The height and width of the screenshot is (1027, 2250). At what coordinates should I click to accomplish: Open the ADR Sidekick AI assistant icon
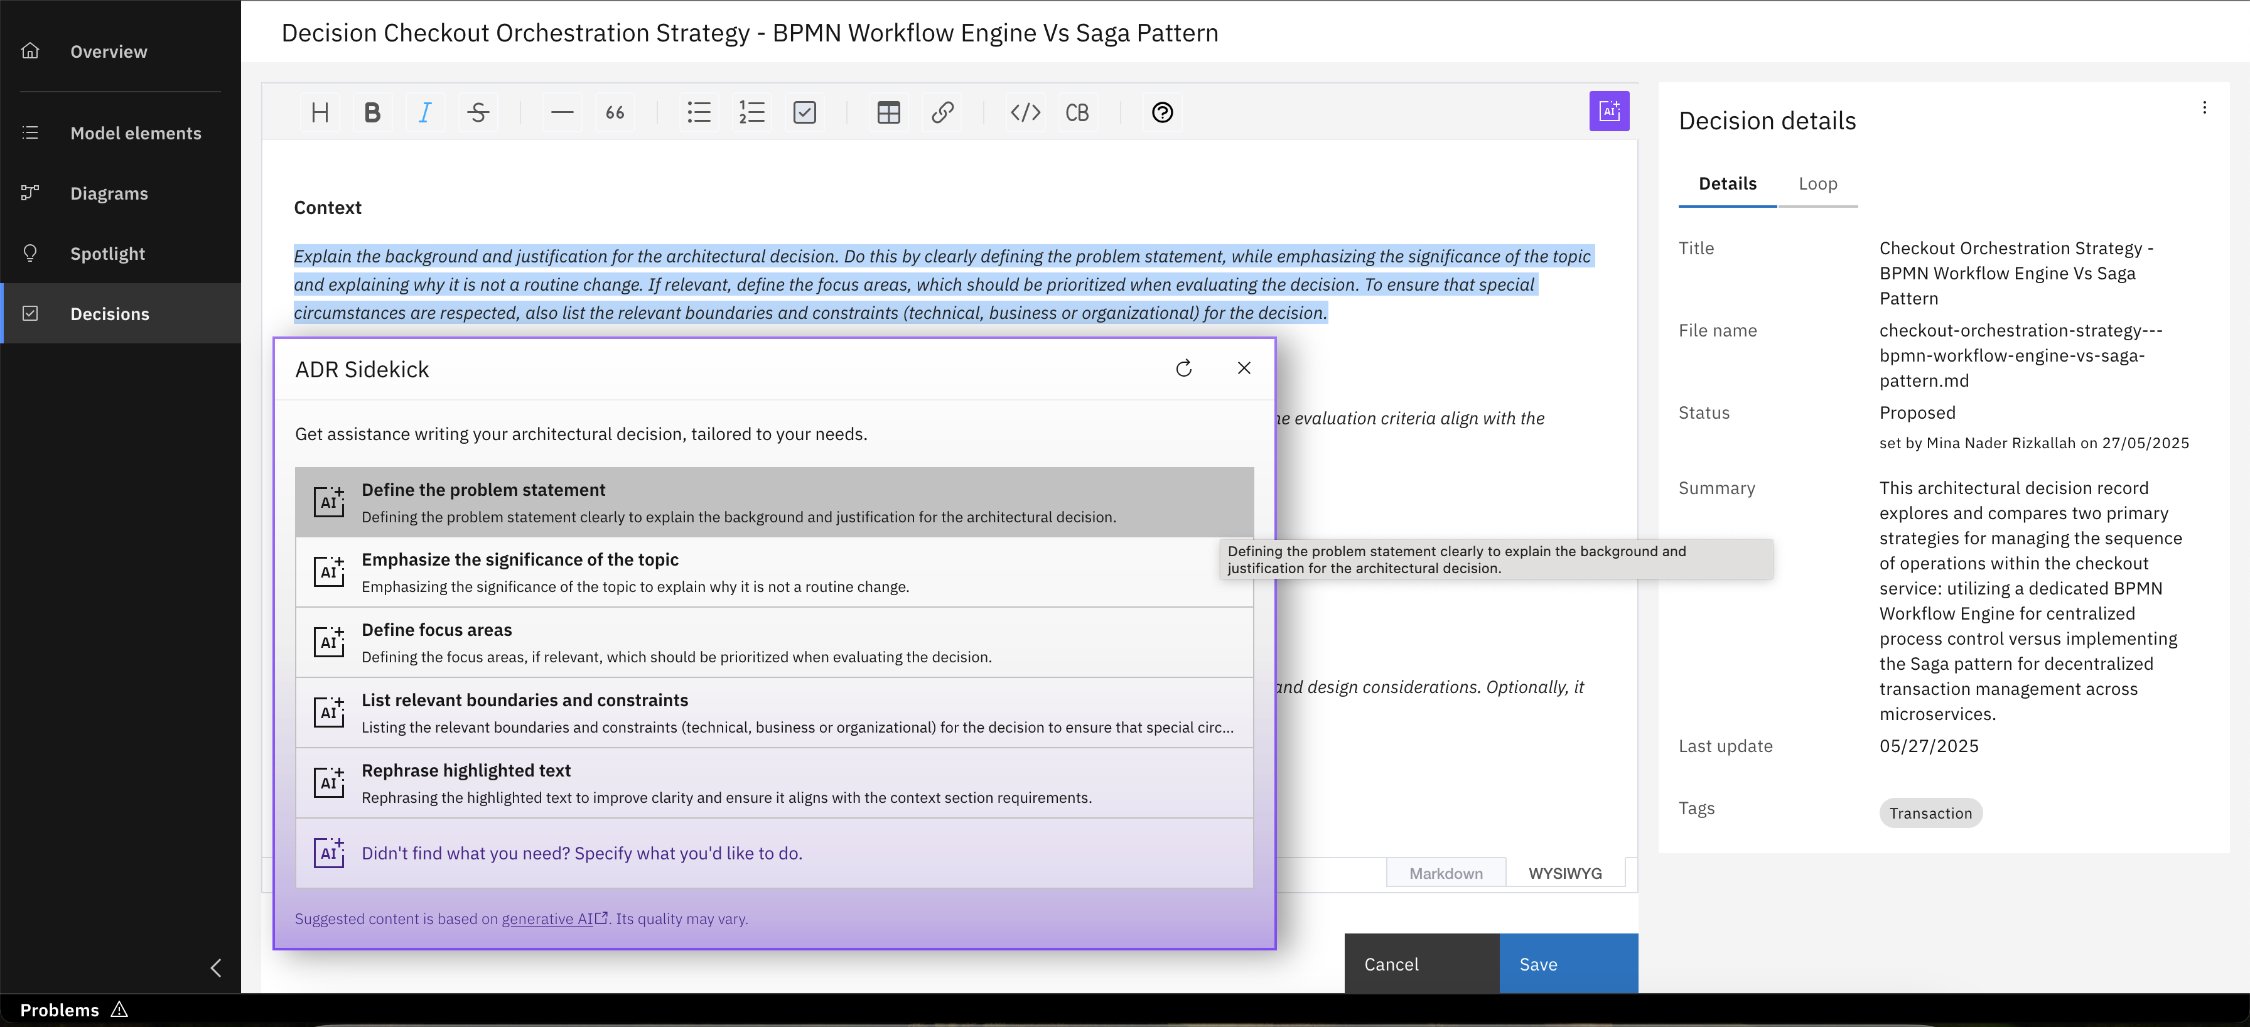[x=1610, y=111]
